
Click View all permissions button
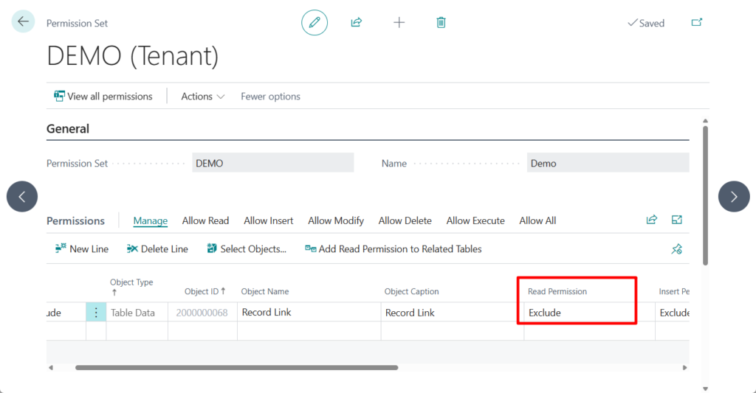103,97
